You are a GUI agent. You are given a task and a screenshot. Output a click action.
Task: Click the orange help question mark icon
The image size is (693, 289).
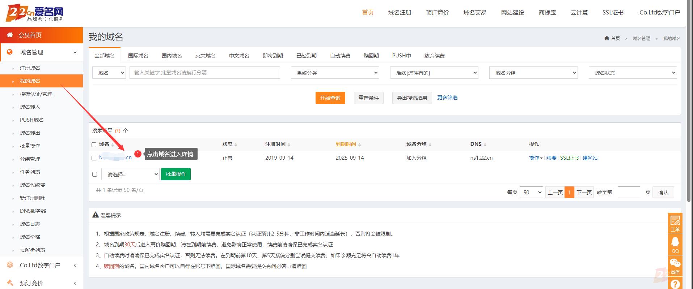pos(675,284)
